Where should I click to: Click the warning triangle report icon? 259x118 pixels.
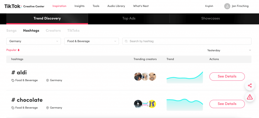[x=250, y=97]
